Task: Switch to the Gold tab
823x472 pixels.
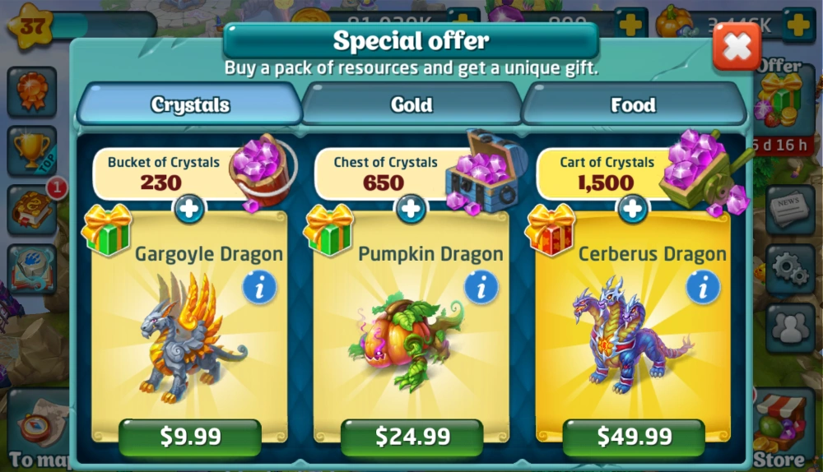Action: click(411, 104)
